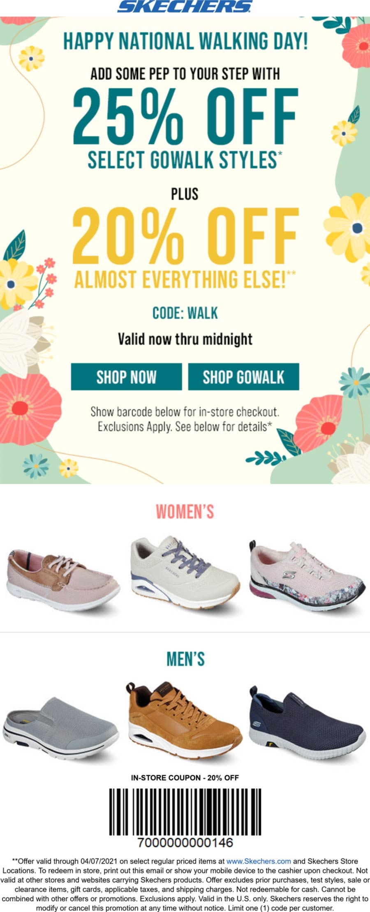Open the SHOP NOW button

pyautogui.click(x=126, y=376)
